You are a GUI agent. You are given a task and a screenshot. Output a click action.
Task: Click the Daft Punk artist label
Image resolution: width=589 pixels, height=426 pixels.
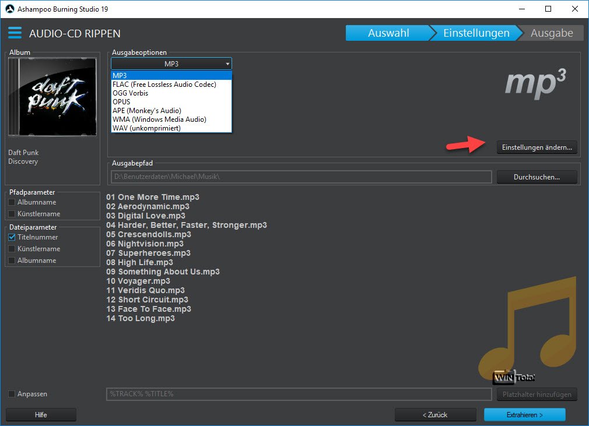point(23,153)
